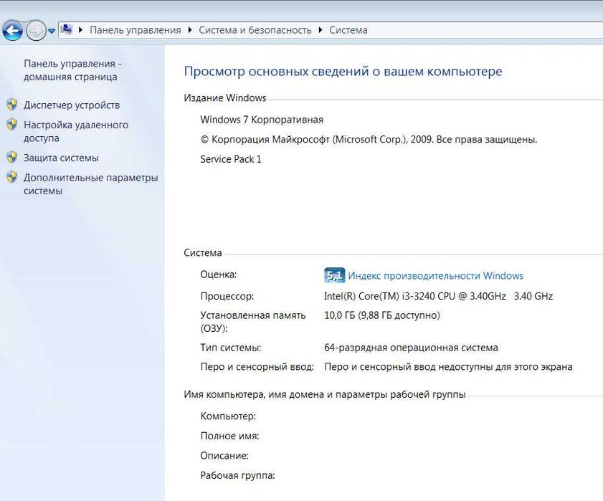Open Панель управления breadcrumb
This screenshot has height=501, width=603.
[x=135, y=30]
